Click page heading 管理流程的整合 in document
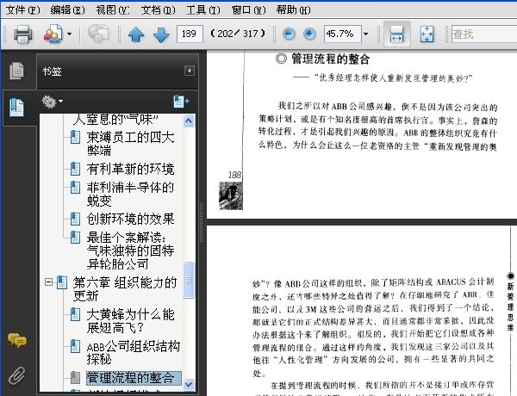Screen dimensions: 517x396 point(330,59)
